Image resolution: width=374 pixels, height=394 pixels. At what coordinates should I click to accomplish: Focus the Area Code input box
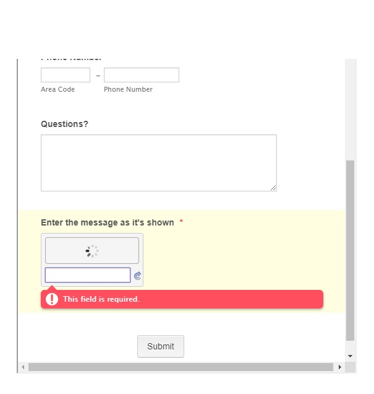(x=66, y=75)
